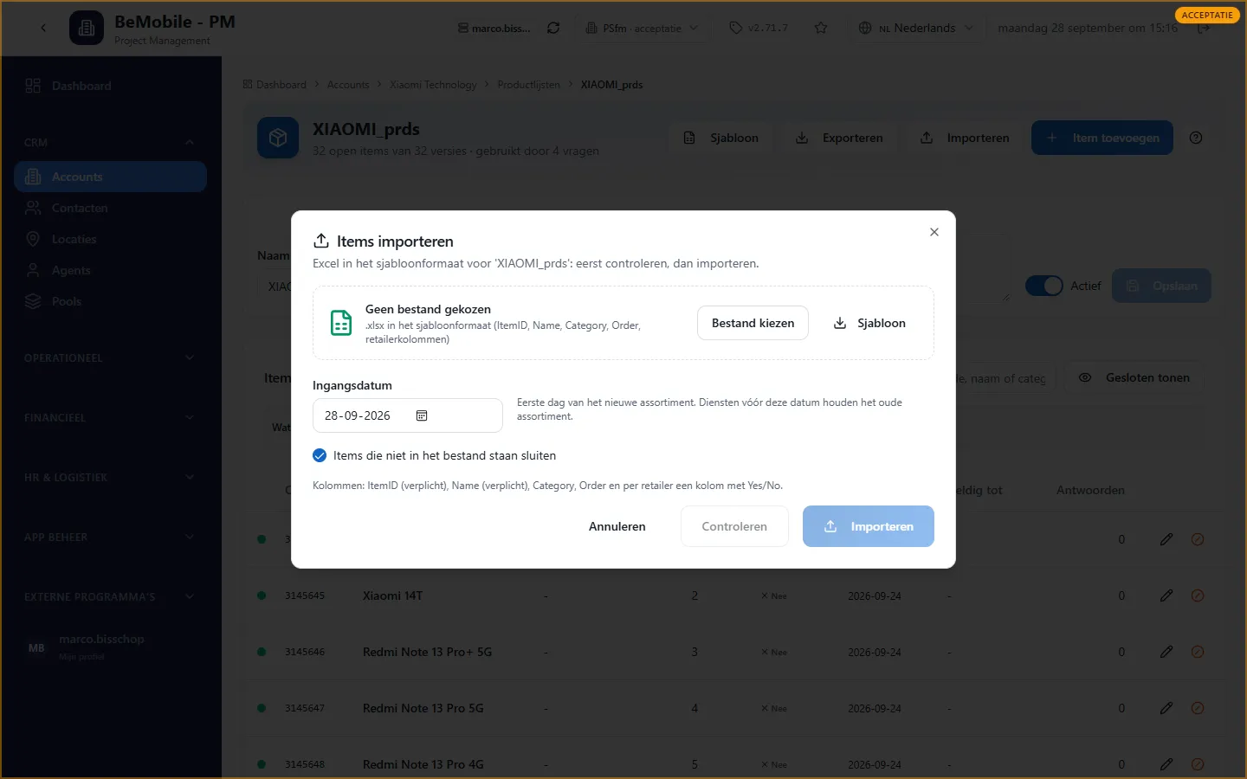The width and height of the screenshot is (1247, 779).
Task: Click the star favorite icon
Action: 821,28
